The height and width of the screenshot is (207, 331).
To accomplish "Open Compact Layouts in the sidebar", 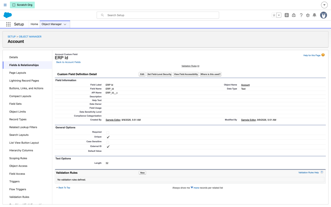I will click(x=20, y=96).
